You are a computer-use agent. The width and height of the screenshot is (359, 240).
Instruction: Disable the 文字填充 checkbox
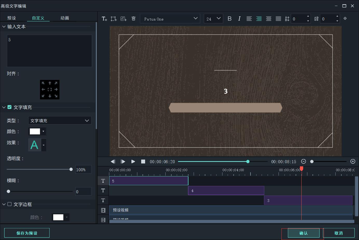(x=10, y=107)
